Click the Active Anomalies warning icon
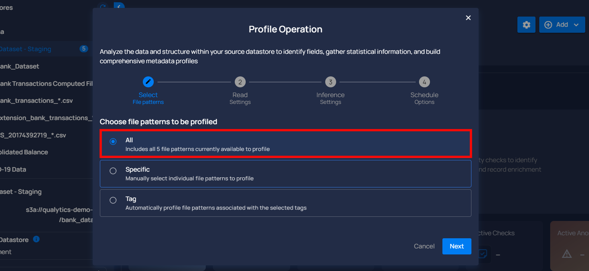The height and width of the screenshot is (271, 589). (567, 254)
